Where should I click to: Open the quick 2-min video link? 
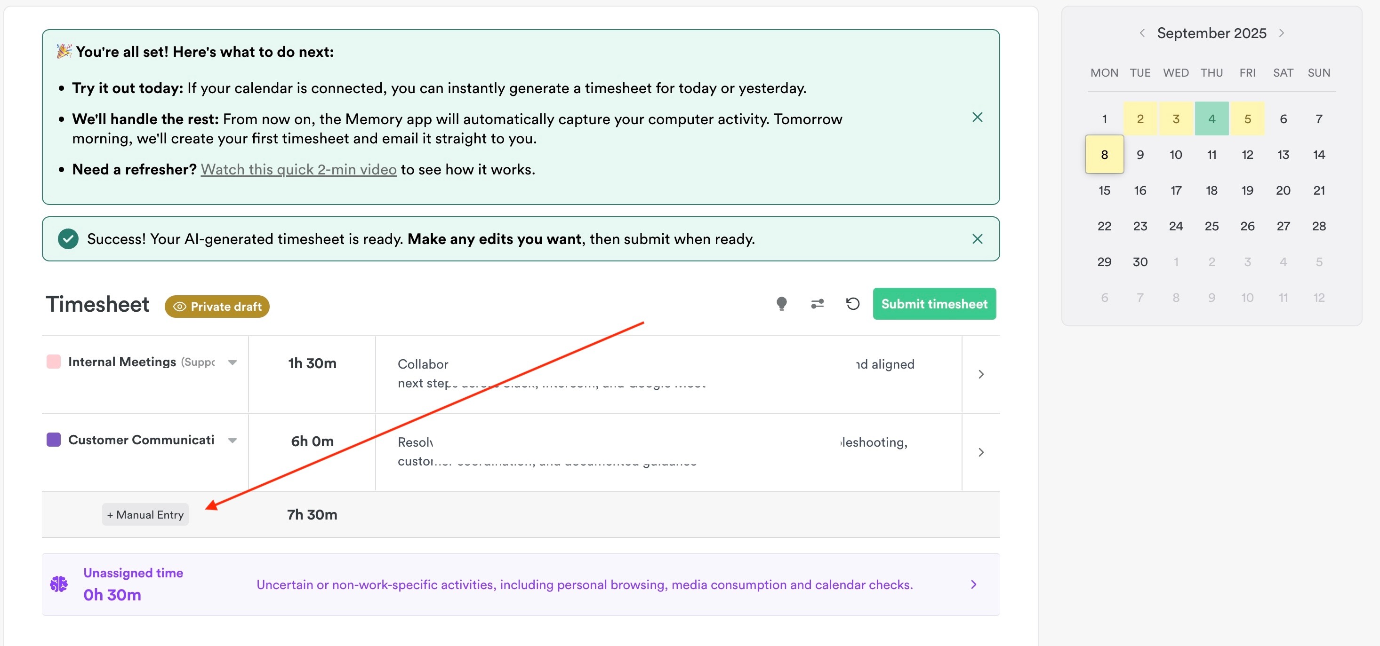[x=298, y=169]
